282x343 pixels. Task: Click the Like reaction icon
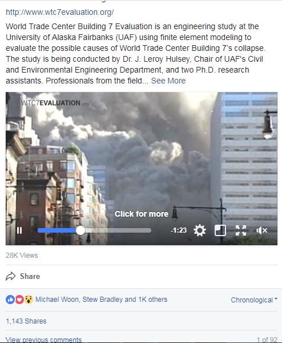(x=10, y=300)
